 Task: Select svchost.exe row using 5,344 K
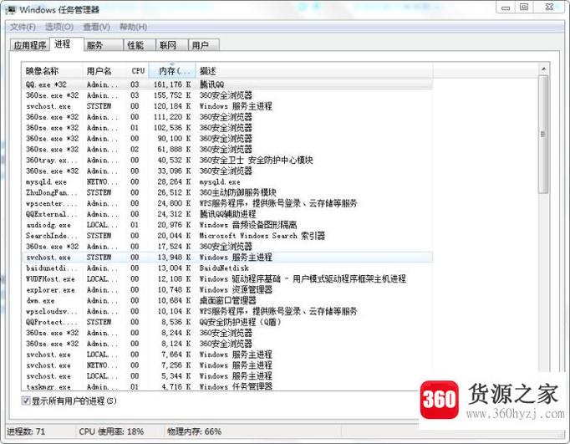coord(227,376)
